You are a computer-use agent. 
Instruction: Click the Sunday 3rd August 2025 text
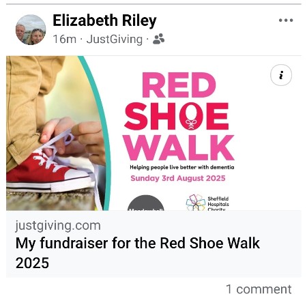(x=178, y=178)
